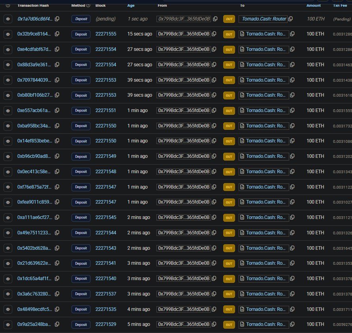
Task: Toggle eye preview for 0xb96cb90ad8
Action: tap(8, 157)
